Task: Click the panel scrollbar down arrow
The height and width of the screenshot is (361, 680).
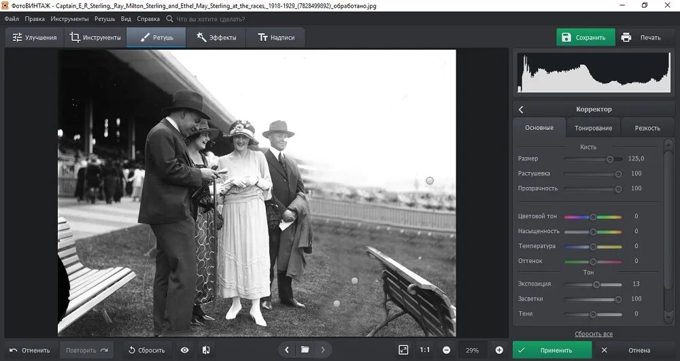Action: coord(668,319)
